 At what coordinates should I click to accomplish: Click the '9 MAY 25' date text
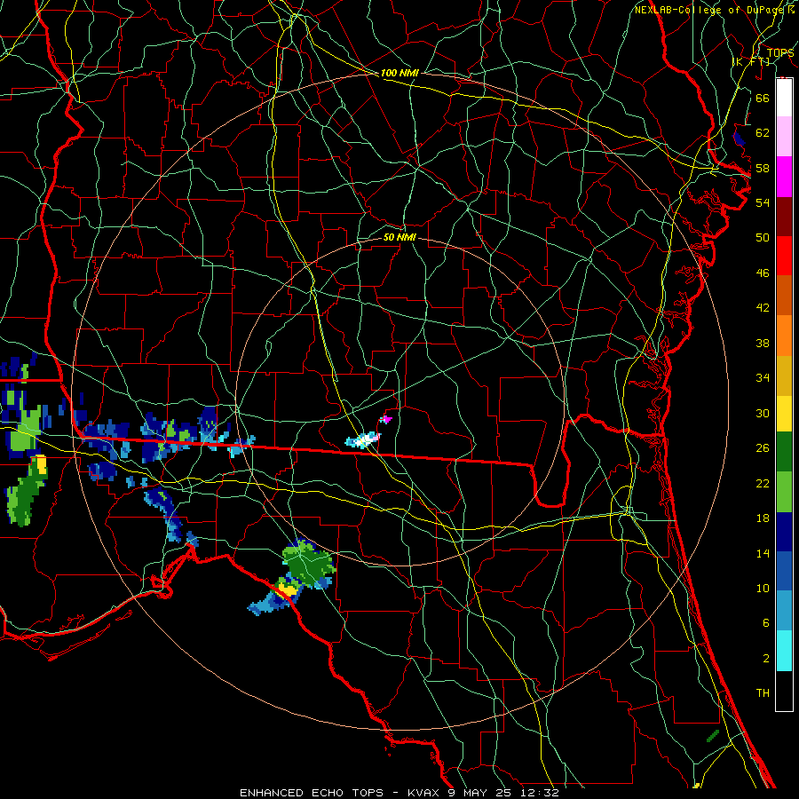tap(480, 793)
